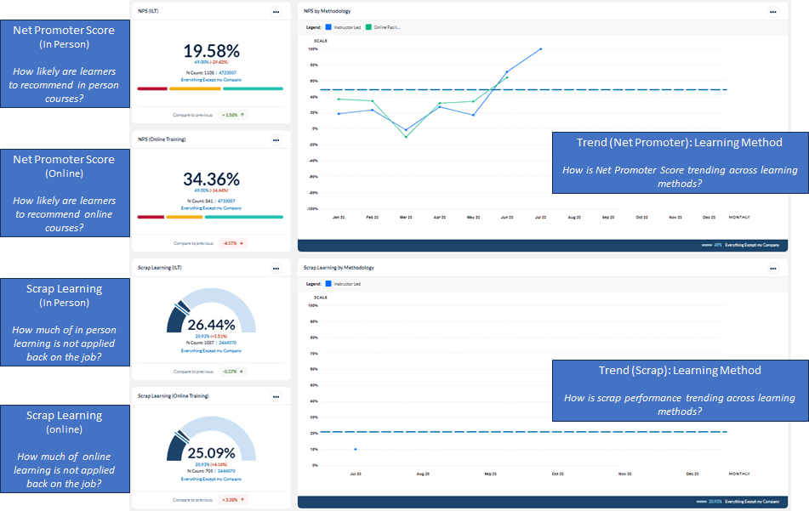Screen dimensions: 809x511
Task: Click Everything Except my Company under 19.58%
Action: (x=210, y=79)
